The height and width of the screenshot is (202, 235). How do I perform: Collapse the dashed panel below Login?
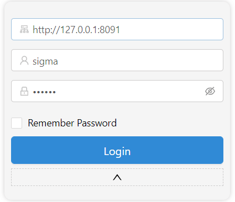[x=117, y=177]
